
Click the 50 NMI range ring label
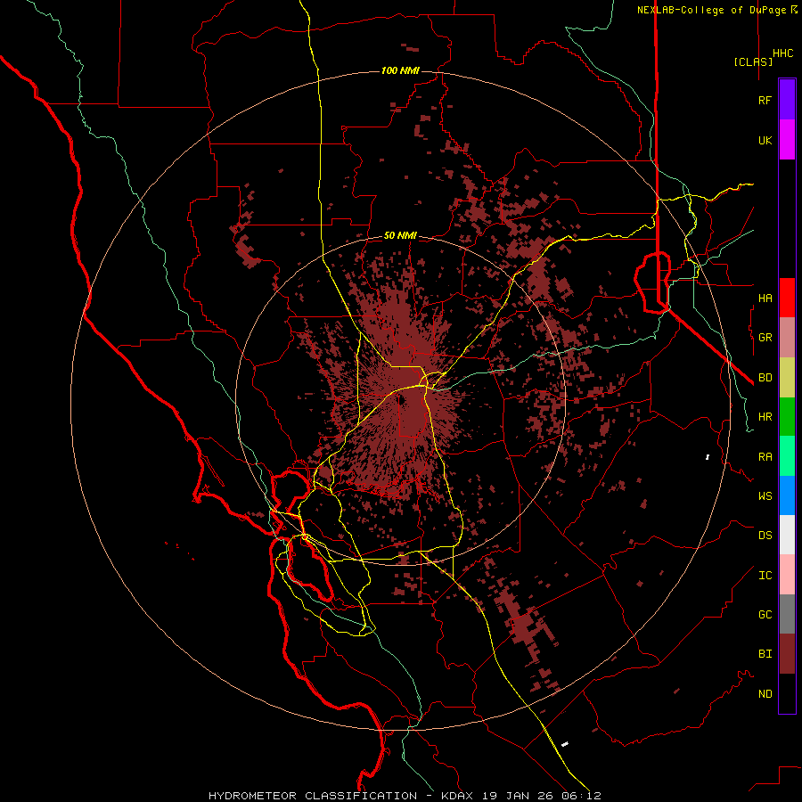coord(400,236)
